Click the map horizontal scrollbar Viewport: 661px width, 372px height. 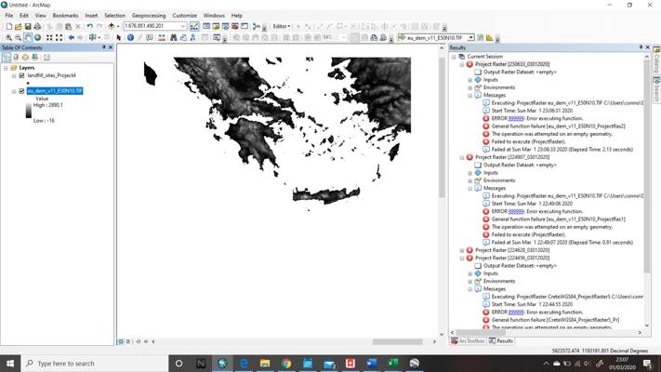(x=398, y=341)
